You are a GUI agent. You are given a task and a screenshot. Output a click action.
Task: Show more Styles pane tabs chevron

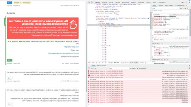(x=187, y=5)
